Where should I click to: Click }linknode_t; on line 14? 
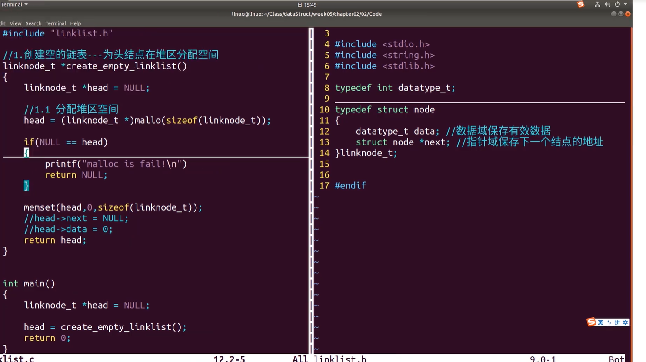[x=366, y=153]
